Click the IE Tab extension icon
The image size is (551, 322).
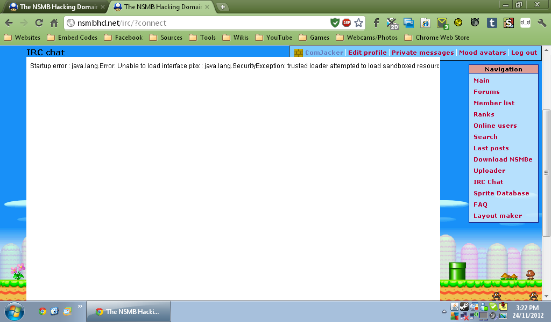point(425,23)
